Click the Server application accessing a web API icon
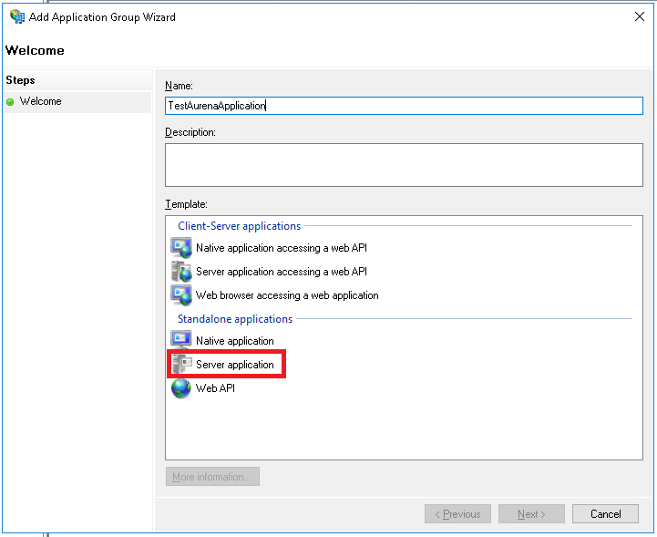Viewport: 657px width, 537px height. click(x=181, y=271)
